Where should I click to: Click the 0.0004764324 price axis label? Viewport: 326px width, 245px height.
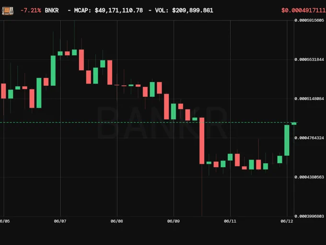309,138
